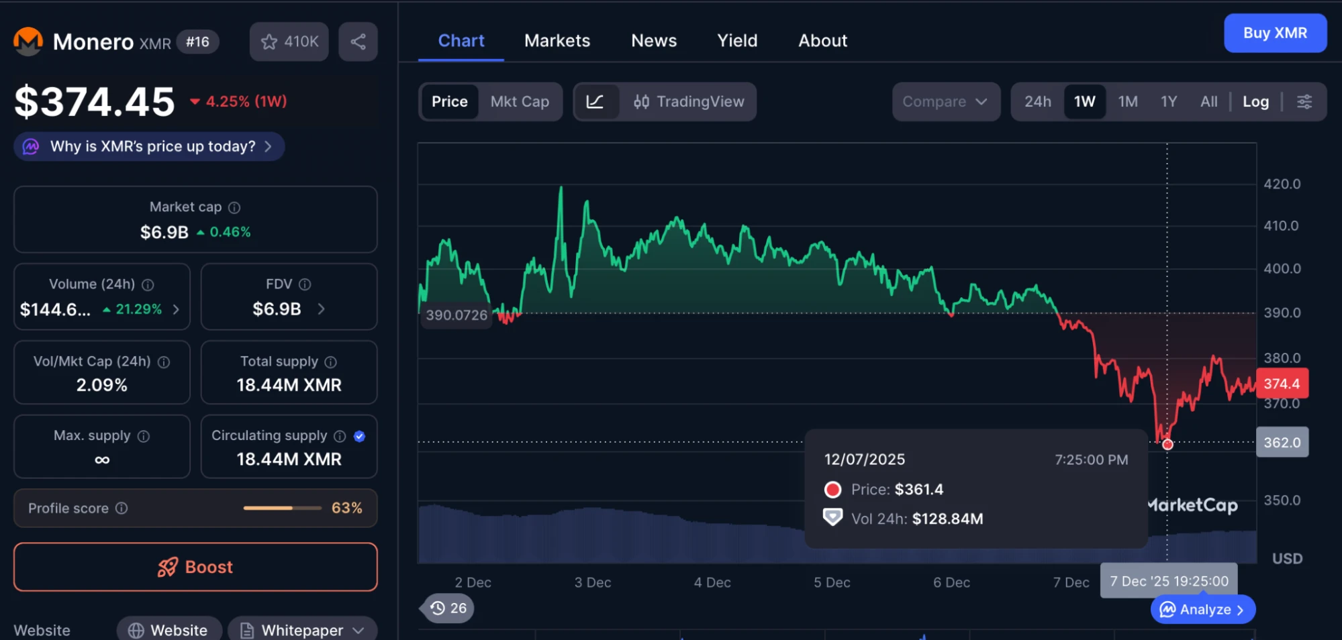Switch chart to Mkt Cap view
Screen dimensions: 1342x640
[520, 102]
